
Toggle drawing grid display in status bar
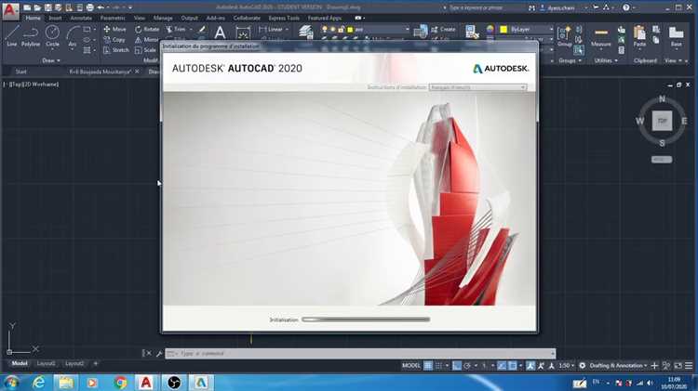(428, 365)
